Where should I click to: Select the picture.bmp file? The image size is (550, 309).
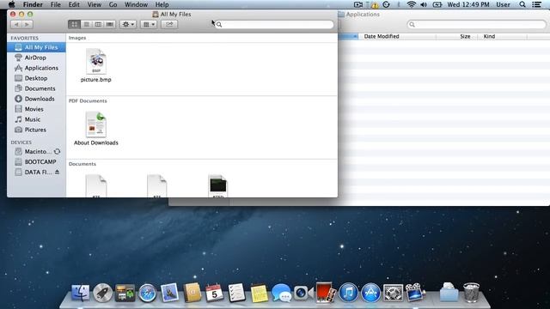pyautogui.click(x=95, y=66)
